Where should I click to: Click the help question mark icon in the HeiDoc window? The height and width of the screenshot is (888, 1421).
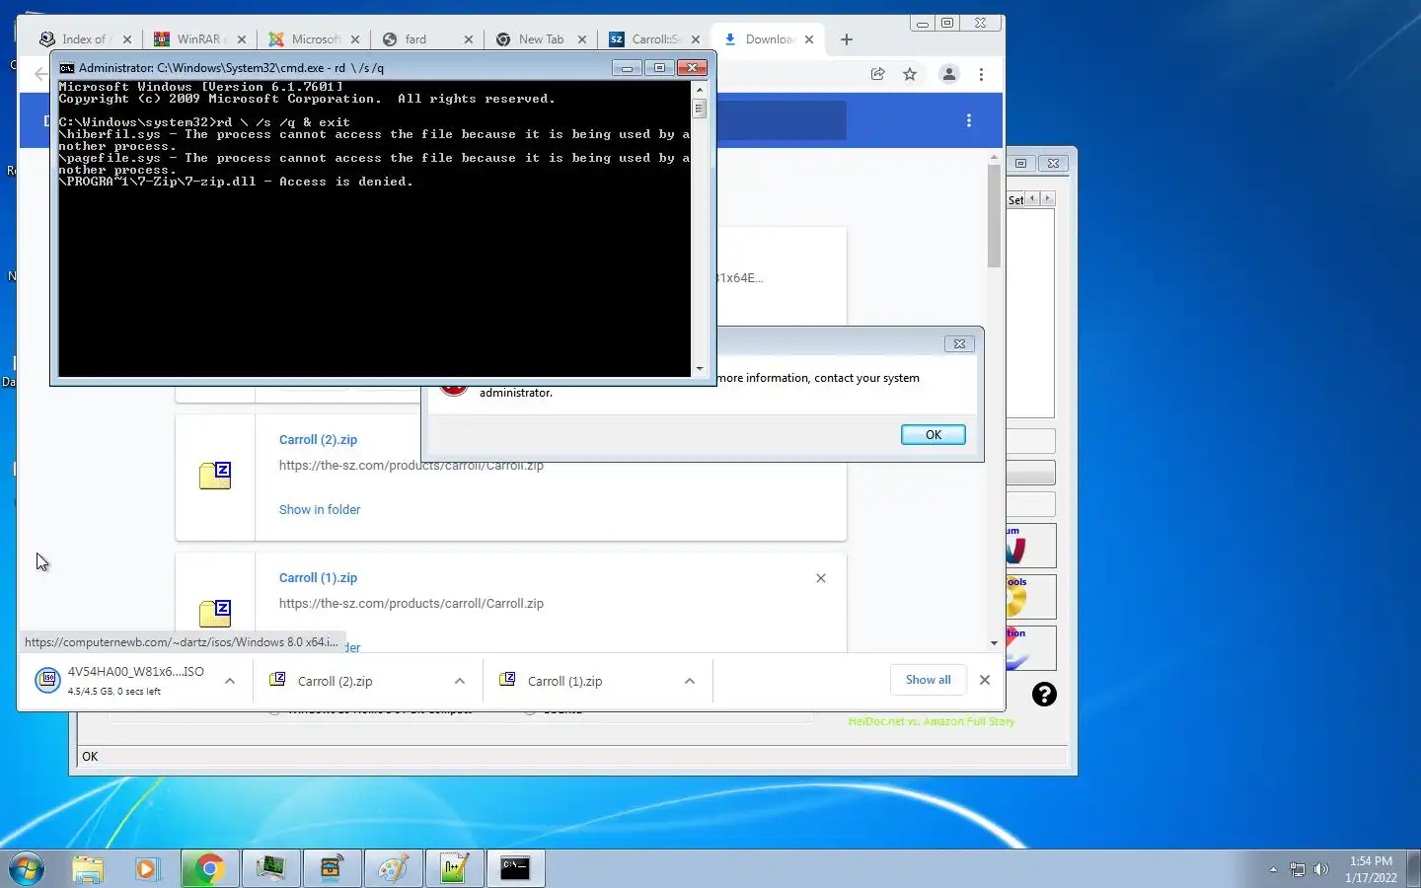[1044, 695]
